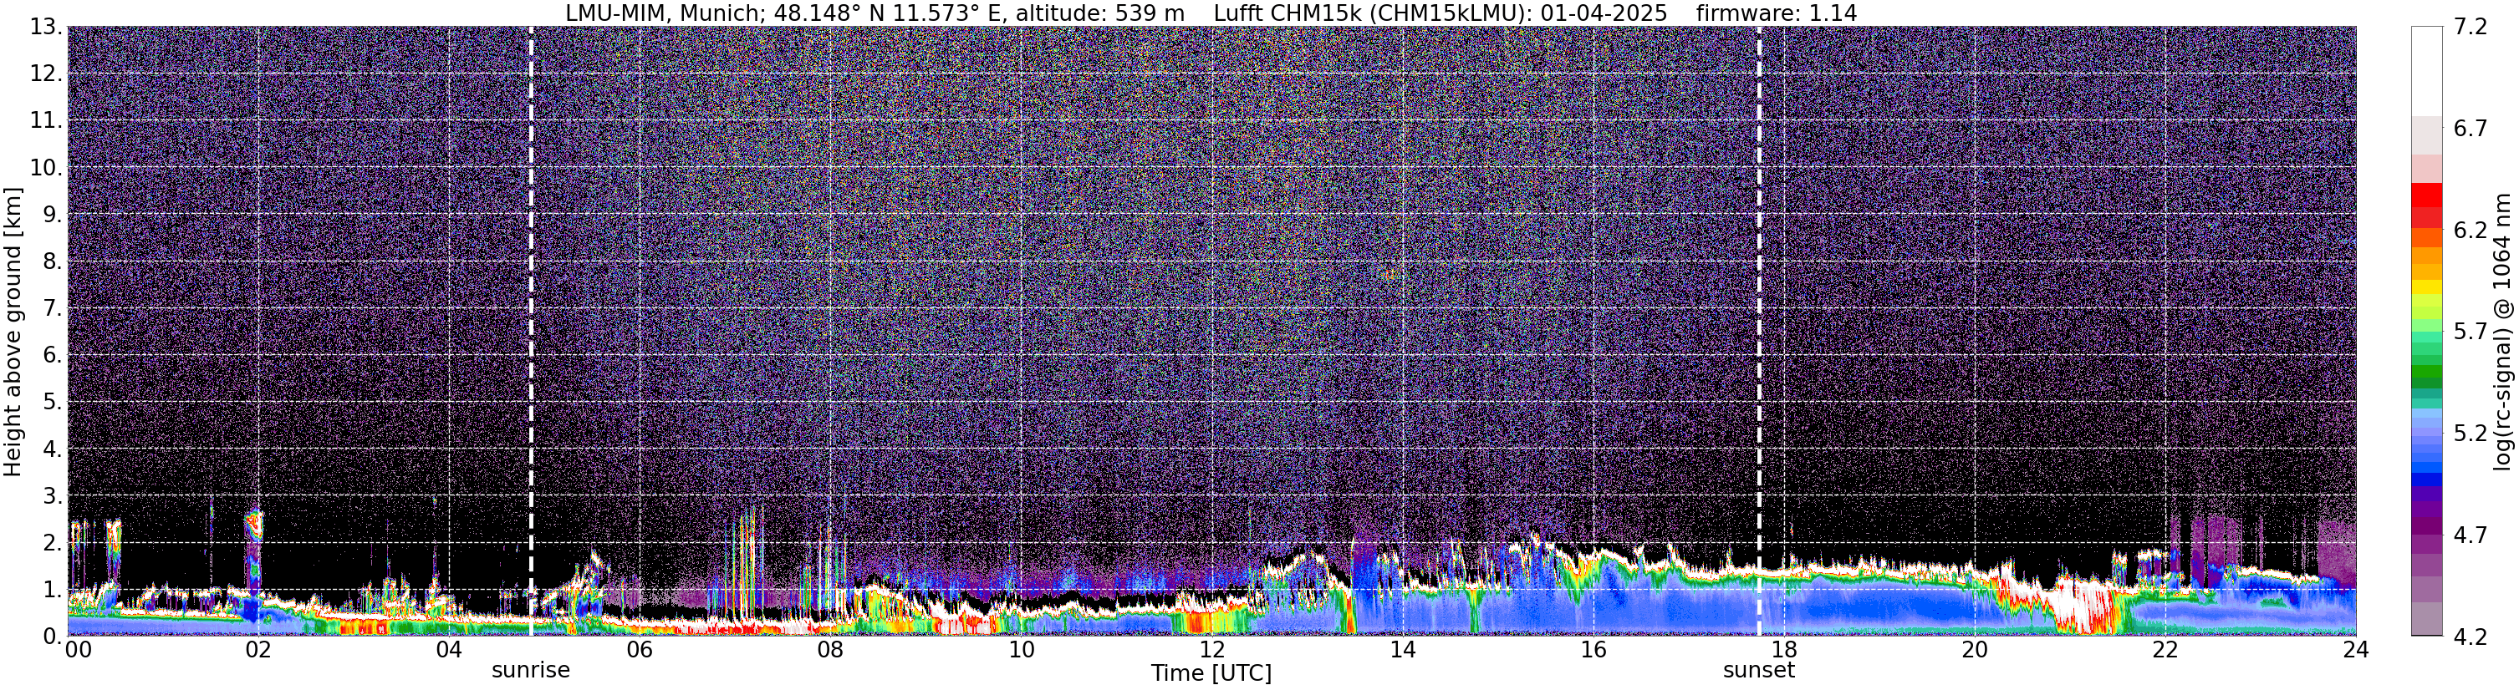The image size is (2519, 690).
Task: Click the '00' time tick label
Action: tap(79, 650)
